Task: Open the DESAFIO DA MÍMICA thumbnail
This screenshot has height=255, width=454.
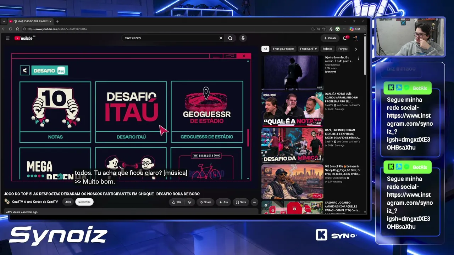Action: click(292, 145)
